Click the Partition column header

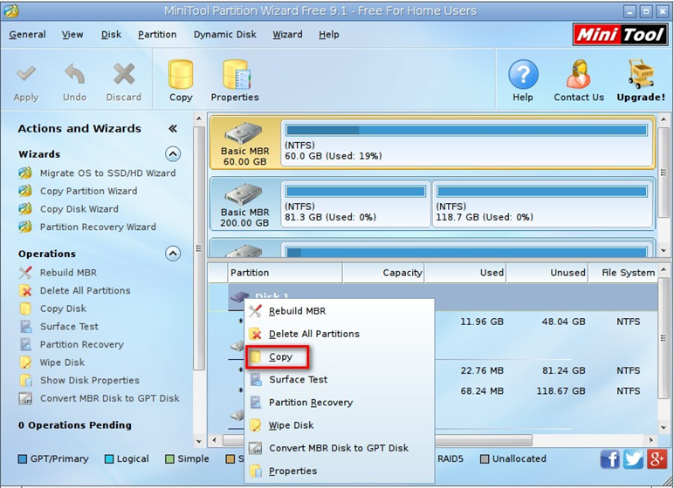coord(285,273)
